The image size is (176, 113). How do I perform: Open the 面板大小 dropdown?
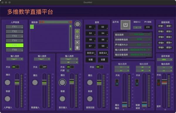tap(137, 27)
